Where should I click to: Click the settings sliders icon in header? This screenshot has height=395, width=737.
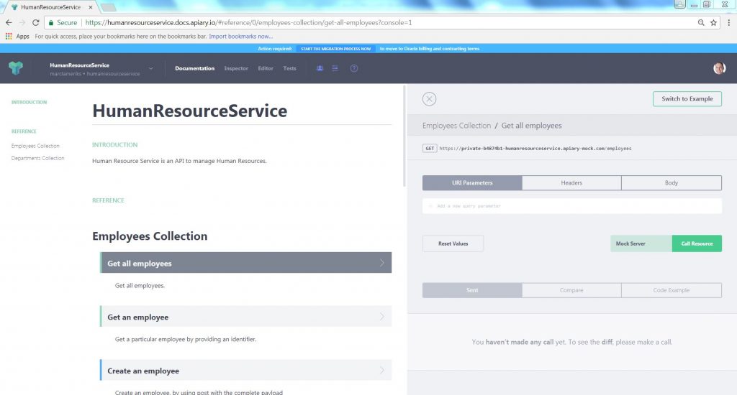pos(335,69)
